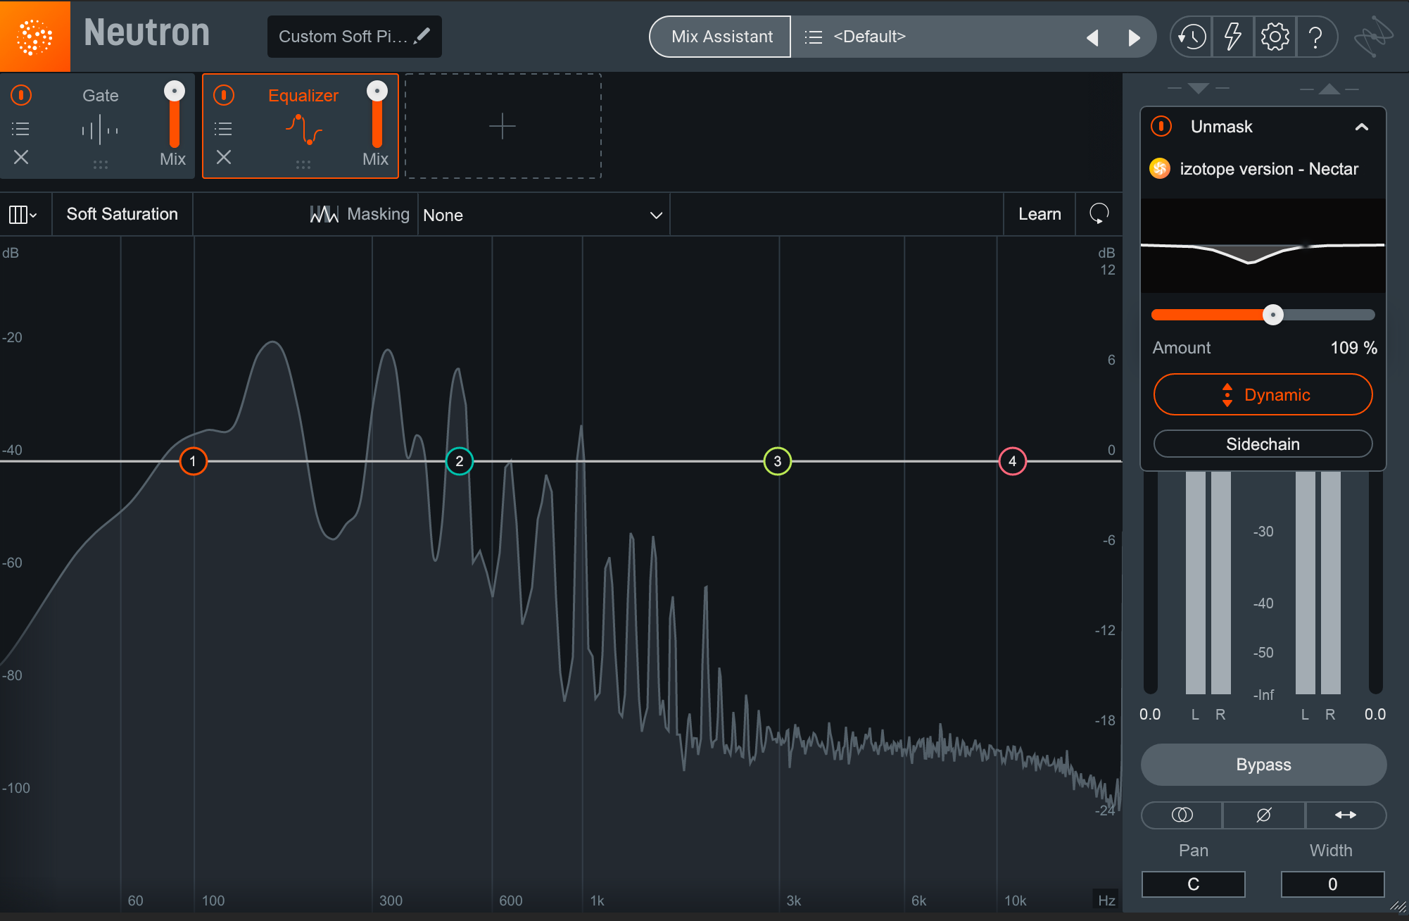Viewport: 1409px width, 921px height.
Task: Add a new module with plus slot
Action: 503,126
